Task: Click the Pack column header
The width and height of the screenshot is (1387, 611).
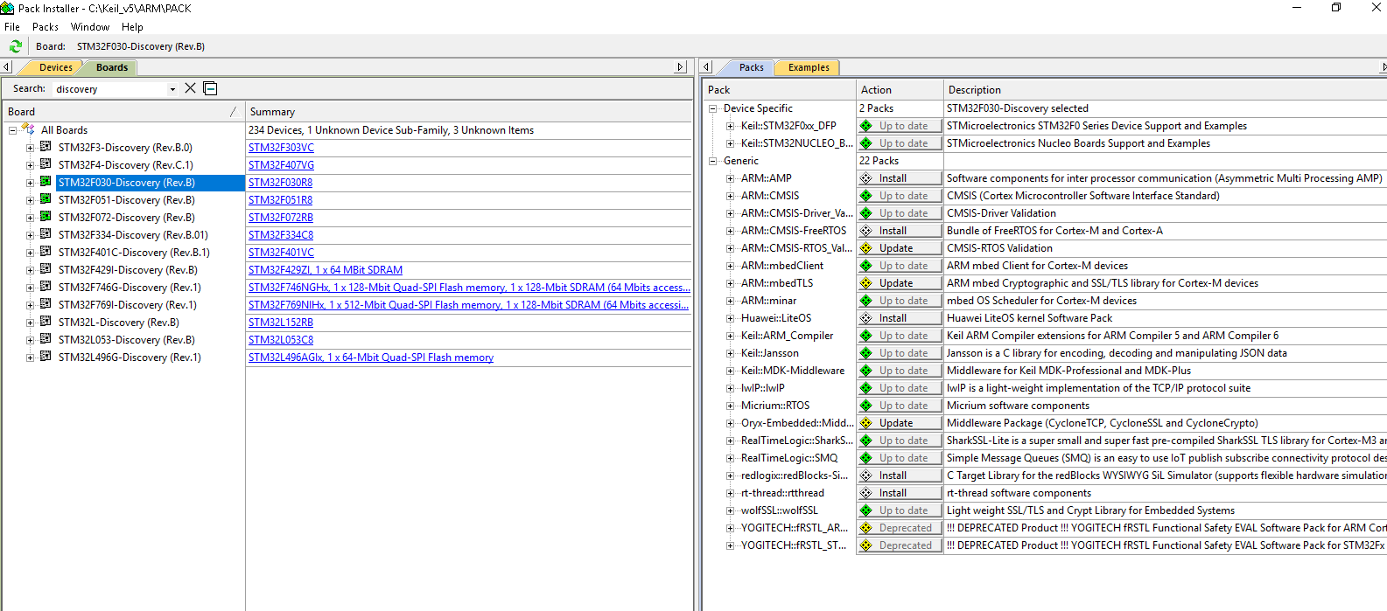Action: (x=781, y=90)
